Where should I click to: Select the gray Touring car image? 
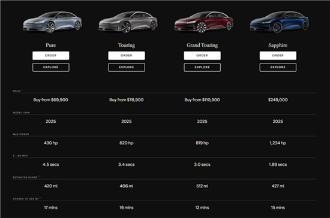coord(128,22)
